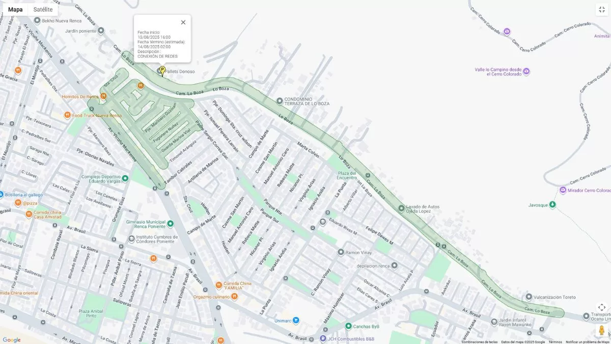Image resolution: width=611 pixels, height=344 pixels.
Task: Open Combinaciones de teclas shortcuts
Action: (x=479, y=341)
